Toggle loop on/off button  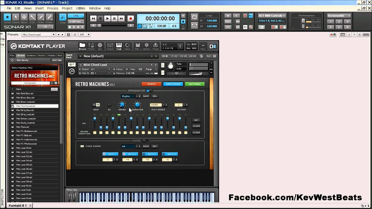[194, 17]
